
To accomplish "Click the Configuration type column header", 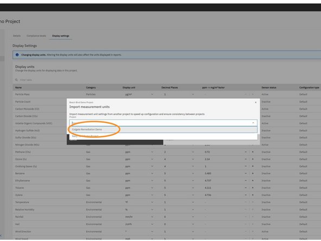I will coord(309,88).
